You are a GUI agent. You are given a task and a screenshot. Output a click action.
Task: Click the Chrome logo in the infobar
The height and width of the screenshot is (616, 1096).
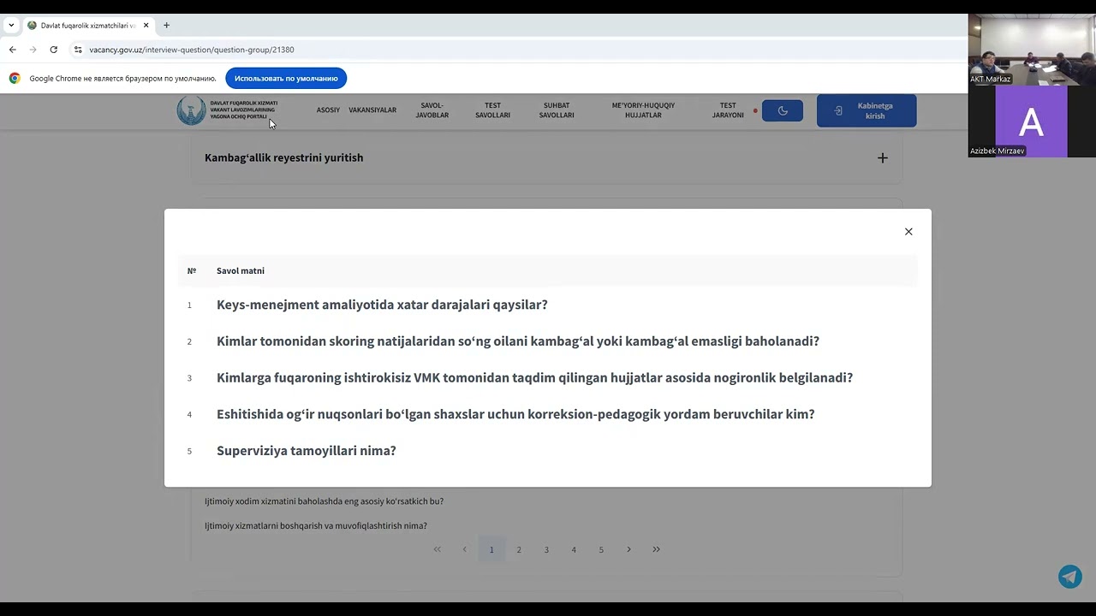coord(15,78)
